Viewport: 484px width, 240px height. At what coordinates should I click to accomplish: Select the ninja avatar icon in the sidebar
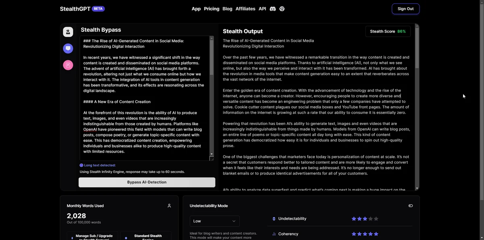[68, 32]
